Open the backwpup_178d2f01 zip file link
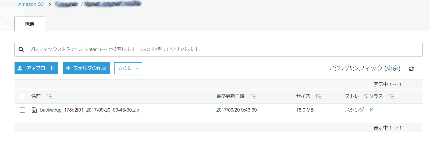This screenshot has height=141, width=430. click(90, 110)
